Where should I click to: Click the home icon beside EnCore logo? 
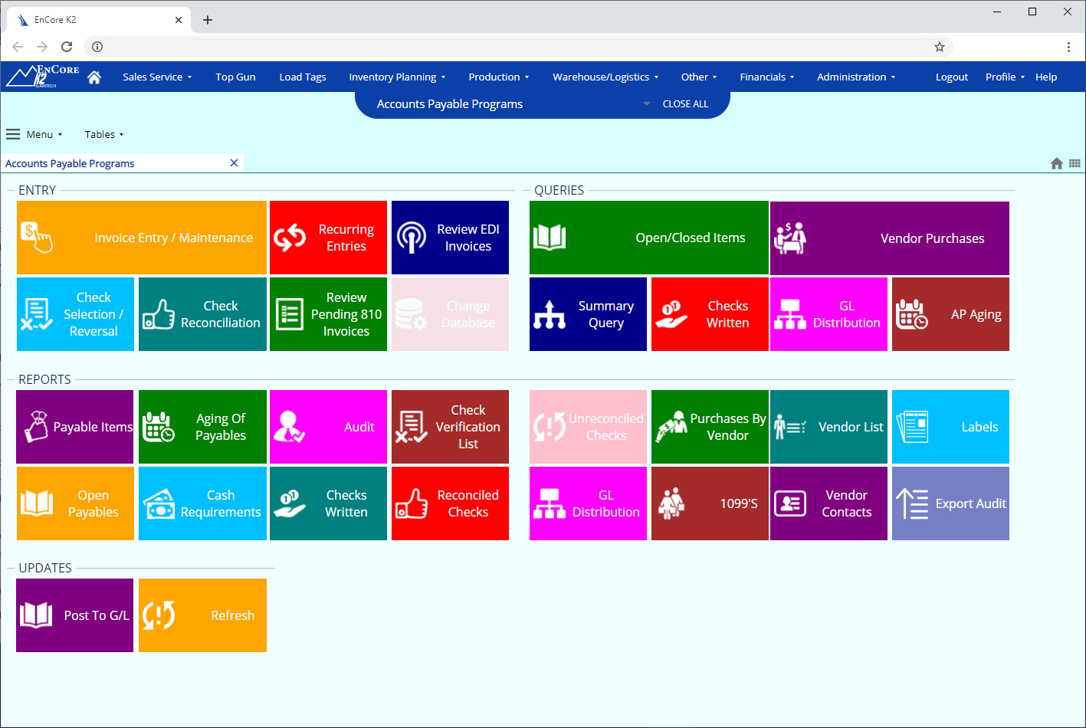[x=94, y=77]
